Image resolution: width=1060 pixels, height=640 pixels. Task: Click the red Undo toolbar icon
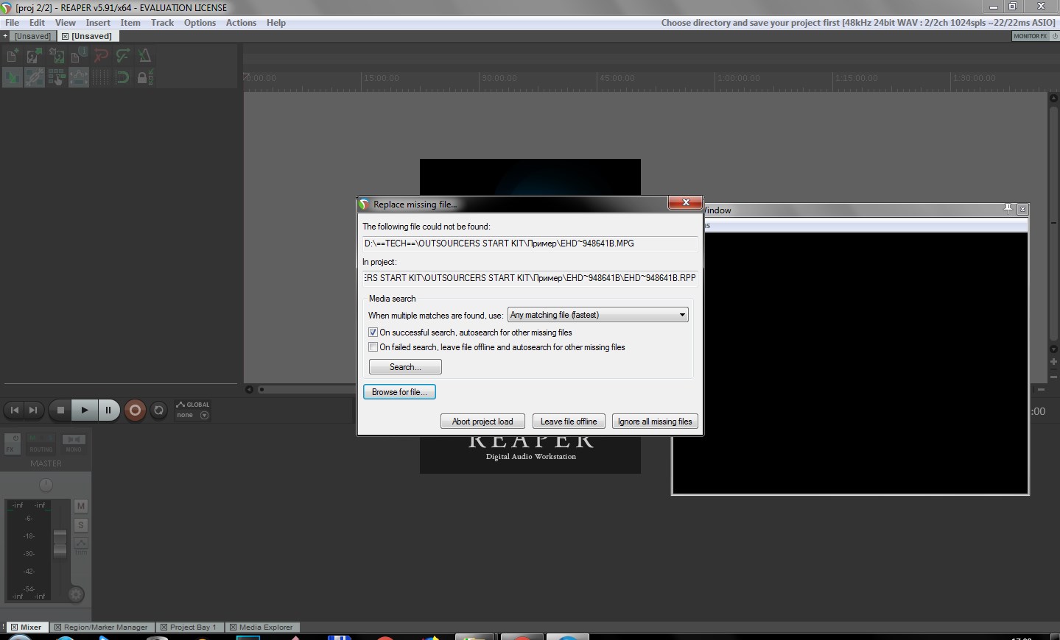(x=101, y=55)
